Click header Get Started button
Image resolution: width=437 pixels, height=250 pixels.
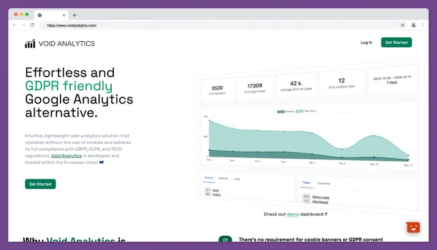tap(397, 42)
